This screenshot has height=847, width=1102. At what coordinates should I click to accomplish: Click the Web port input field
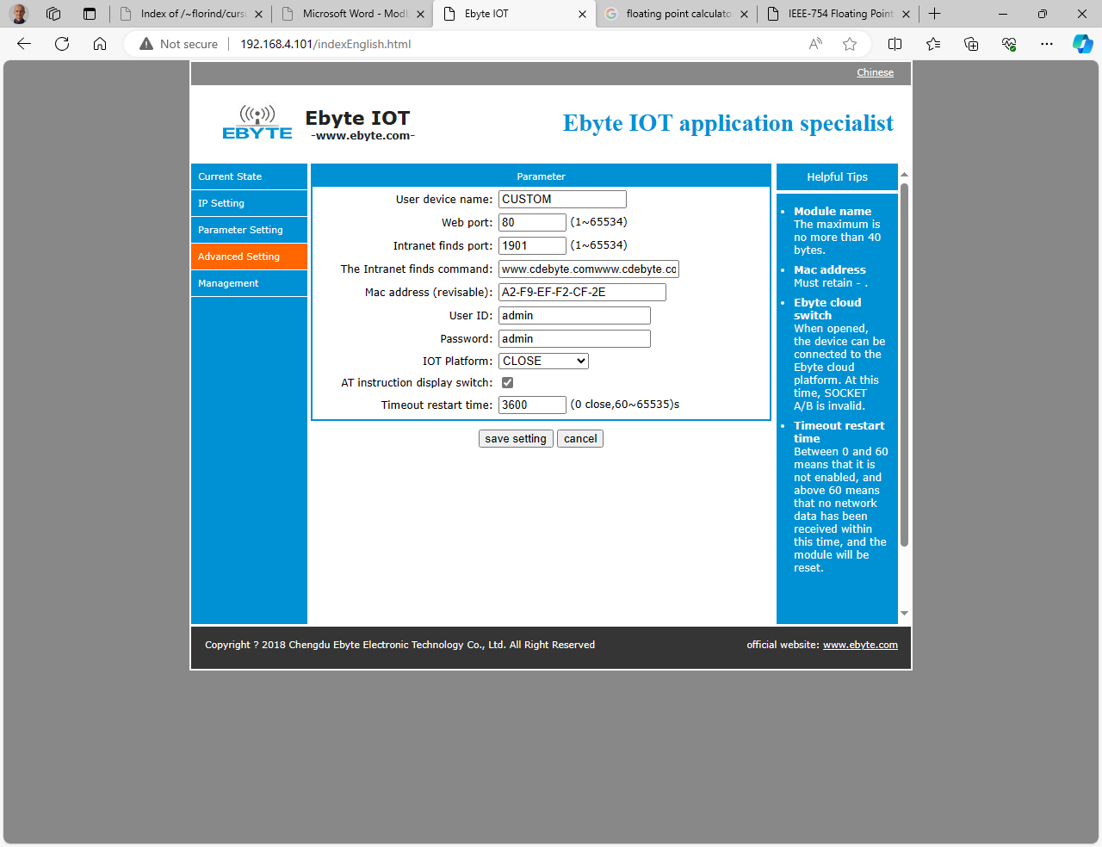pos(532,223)
